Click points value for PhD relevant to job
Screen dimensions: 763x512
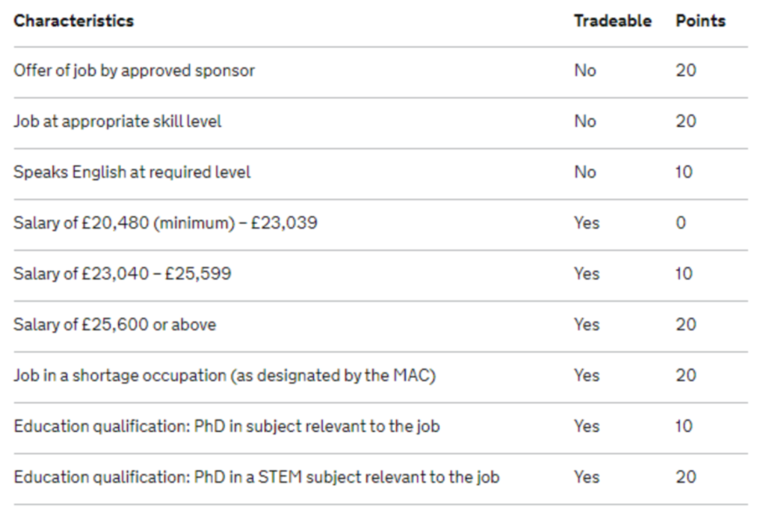click(684, 426)
